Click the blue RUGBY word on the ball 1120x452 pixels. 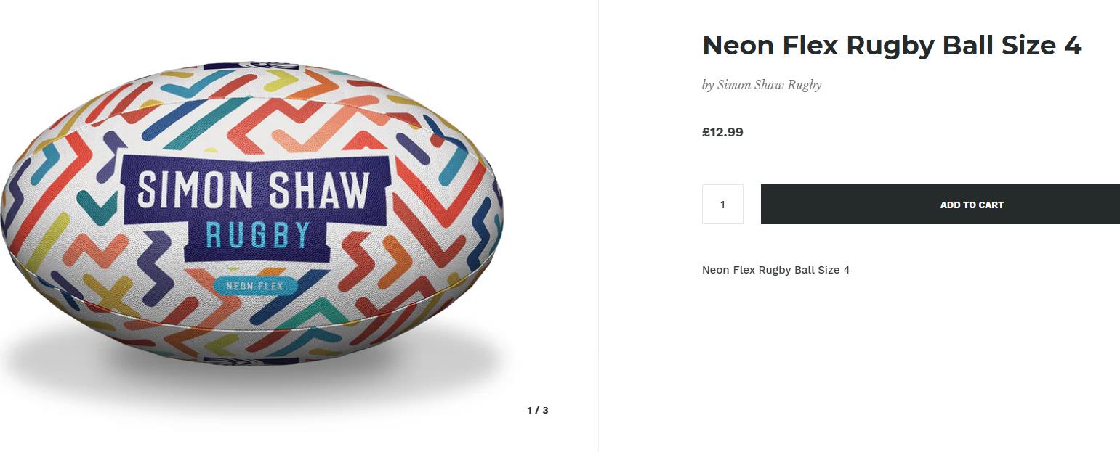point(257,235)
